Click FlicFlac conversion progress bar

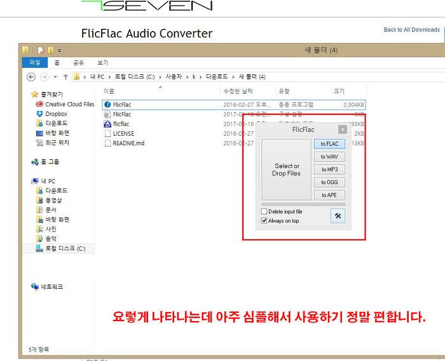coord(303,204)
